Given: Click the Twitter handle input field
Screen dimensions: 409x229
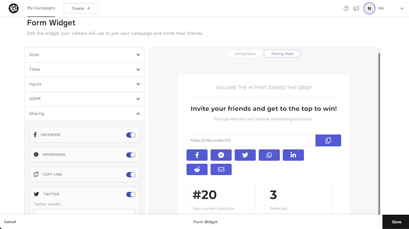Looking at the screenshot, I should coord(85,214).
